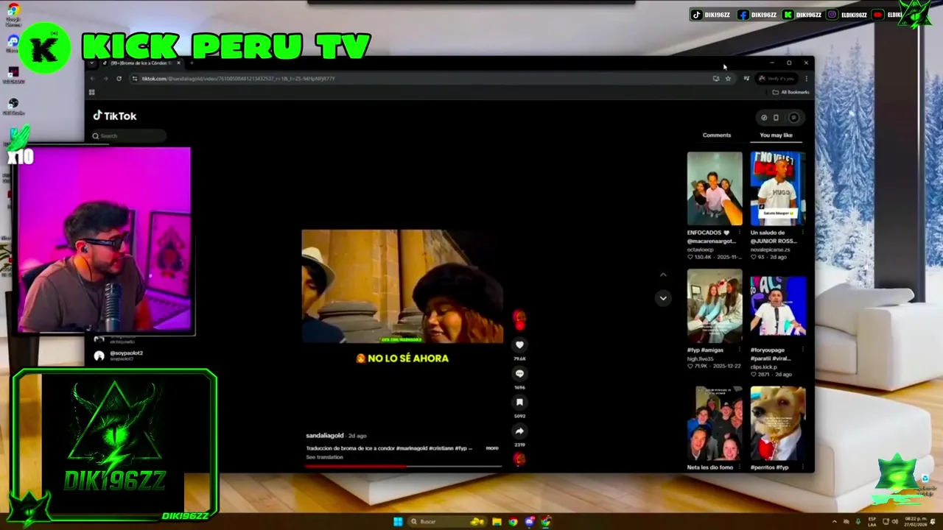Follow the creator via avatar above heart
The width and height of the screenshot is (943, 530).
coord(519,319)
